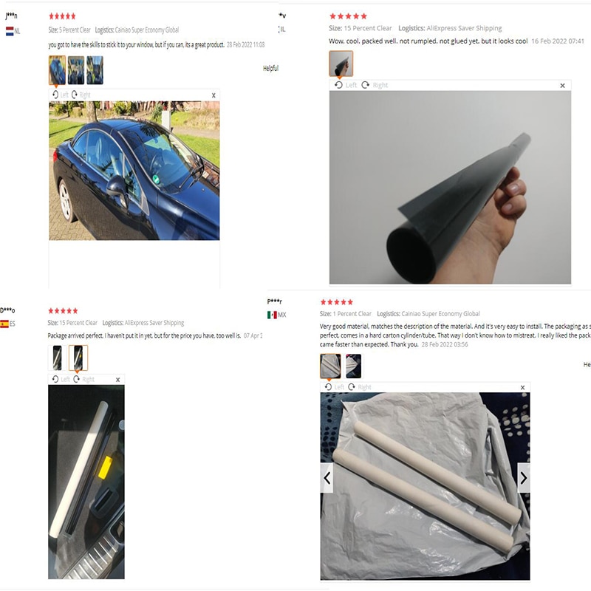Close the tint film roll photo viewer
This screenshot has height=591, width=591.
point(562,86)
